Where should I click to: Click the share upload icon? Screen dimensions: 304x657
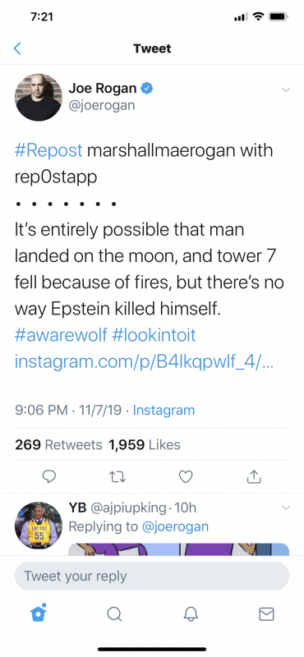point(254,476)
